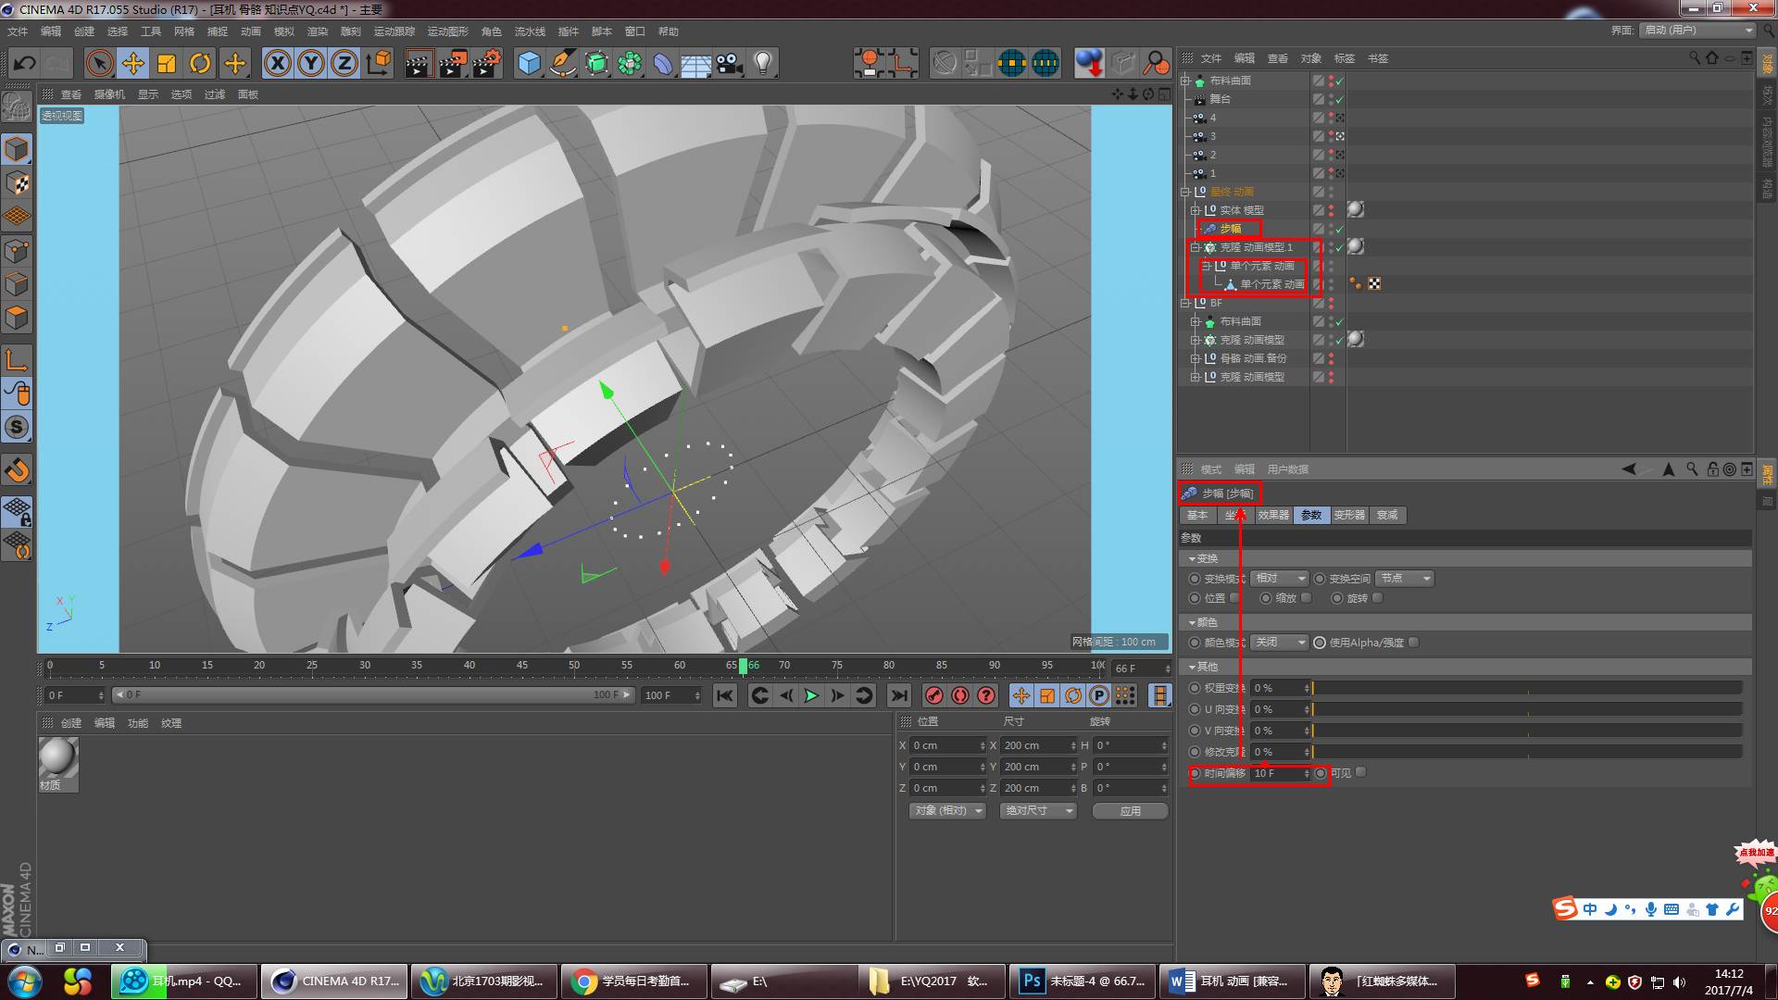Click the 权重变换 slider bar
Image resolution: width=1778 pixels, height=1000 pixels.
tap(1526, 688)
